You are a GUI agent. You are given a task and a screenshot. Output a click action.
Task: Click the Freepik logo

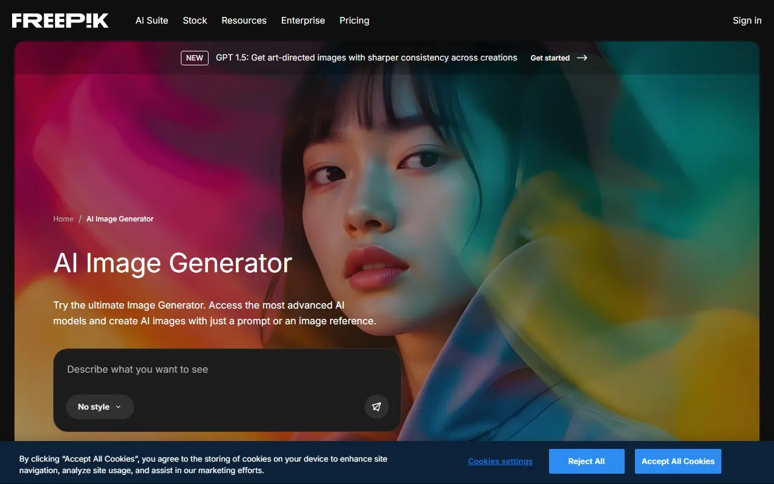[x=60, y=20]
